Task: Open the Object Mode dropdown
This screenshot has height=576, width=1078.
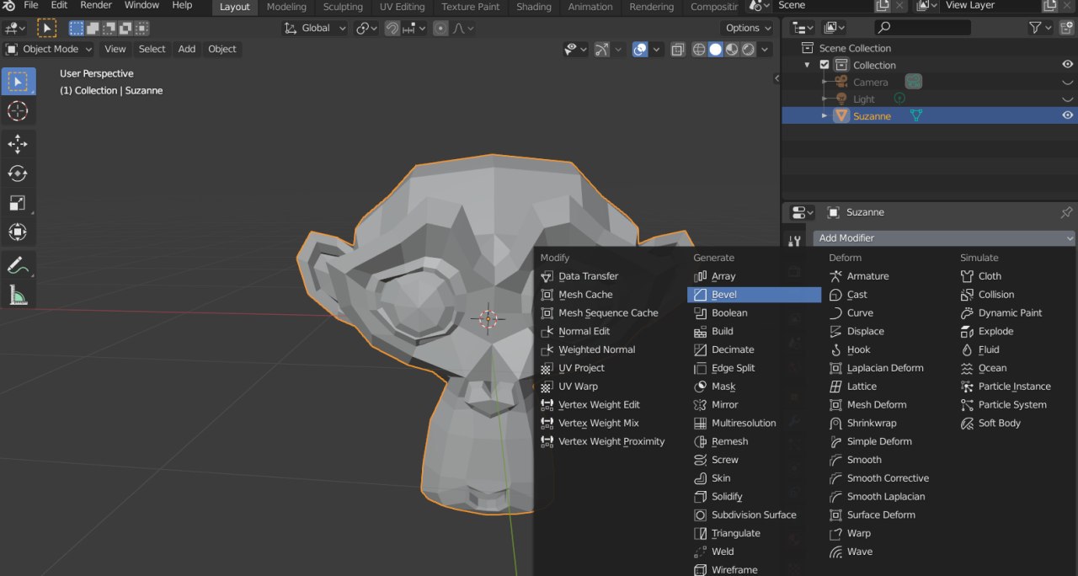Action: tap(48, 49)
